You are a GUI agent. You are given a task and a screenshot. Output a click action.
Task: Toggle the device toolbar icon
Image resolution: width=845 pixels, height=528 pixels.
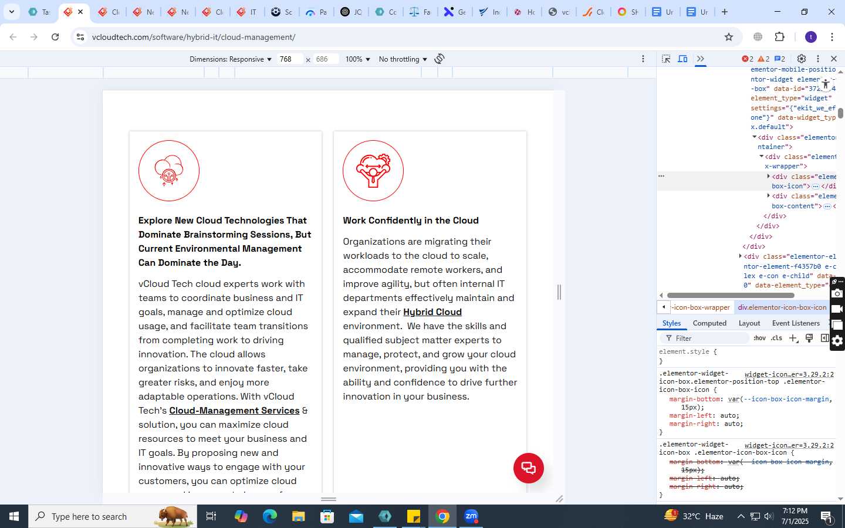683,59
